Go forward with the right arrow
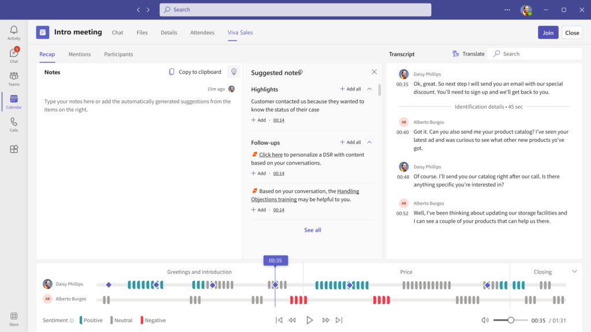This screenshot has height=332, width=591. [x=148, y=10]
